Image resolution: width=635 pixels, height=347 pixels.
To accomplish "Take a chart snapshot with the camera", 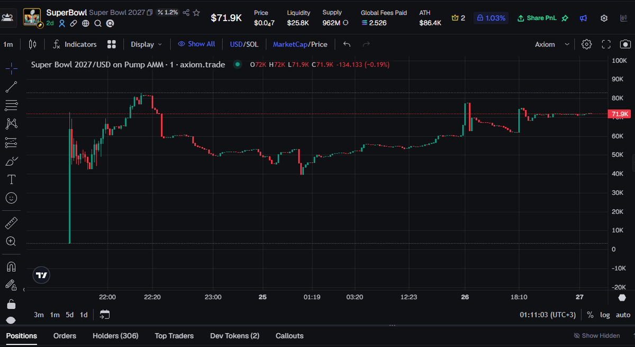I will [x=625, y=44].
